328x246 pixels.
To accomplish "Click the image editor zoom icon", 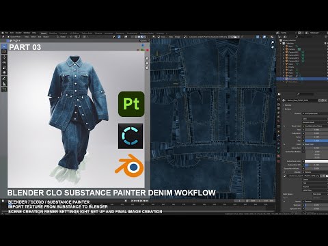I will [x=273, y=42].
